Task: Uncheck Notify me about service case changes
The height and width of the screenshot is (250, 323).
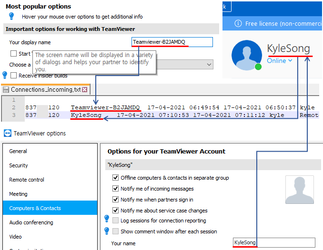Action: tap(116, 211)
